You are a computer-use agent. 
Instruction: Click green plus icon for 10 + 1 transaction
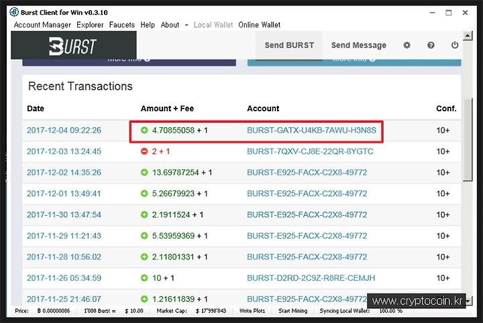click(144, 278)
